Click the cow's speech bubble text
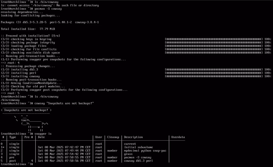This screenshot has height=167, width=273. pos(26,110)
